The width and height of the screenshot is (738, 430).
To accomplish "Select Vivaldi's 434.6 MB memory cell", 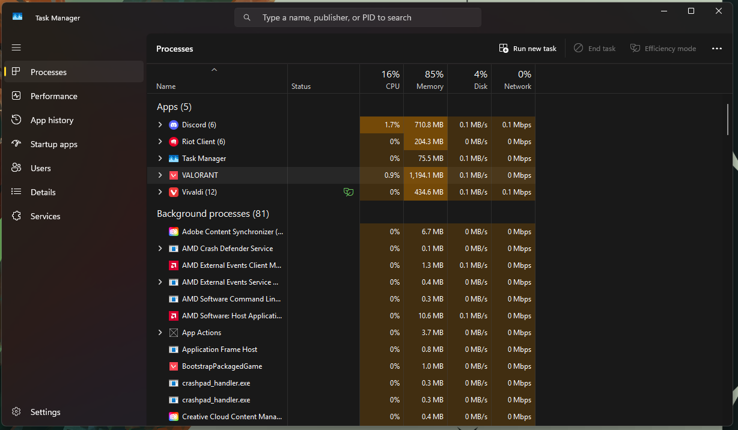I will point(425,192).
